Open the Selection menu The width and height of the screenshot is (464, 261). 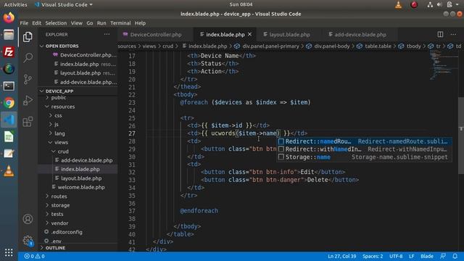(56, 23)
